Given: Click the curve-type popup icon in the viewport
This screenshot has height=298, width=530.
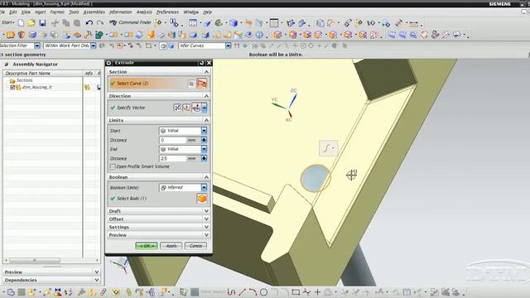Looking at the screenshot, I should (328, 148).
